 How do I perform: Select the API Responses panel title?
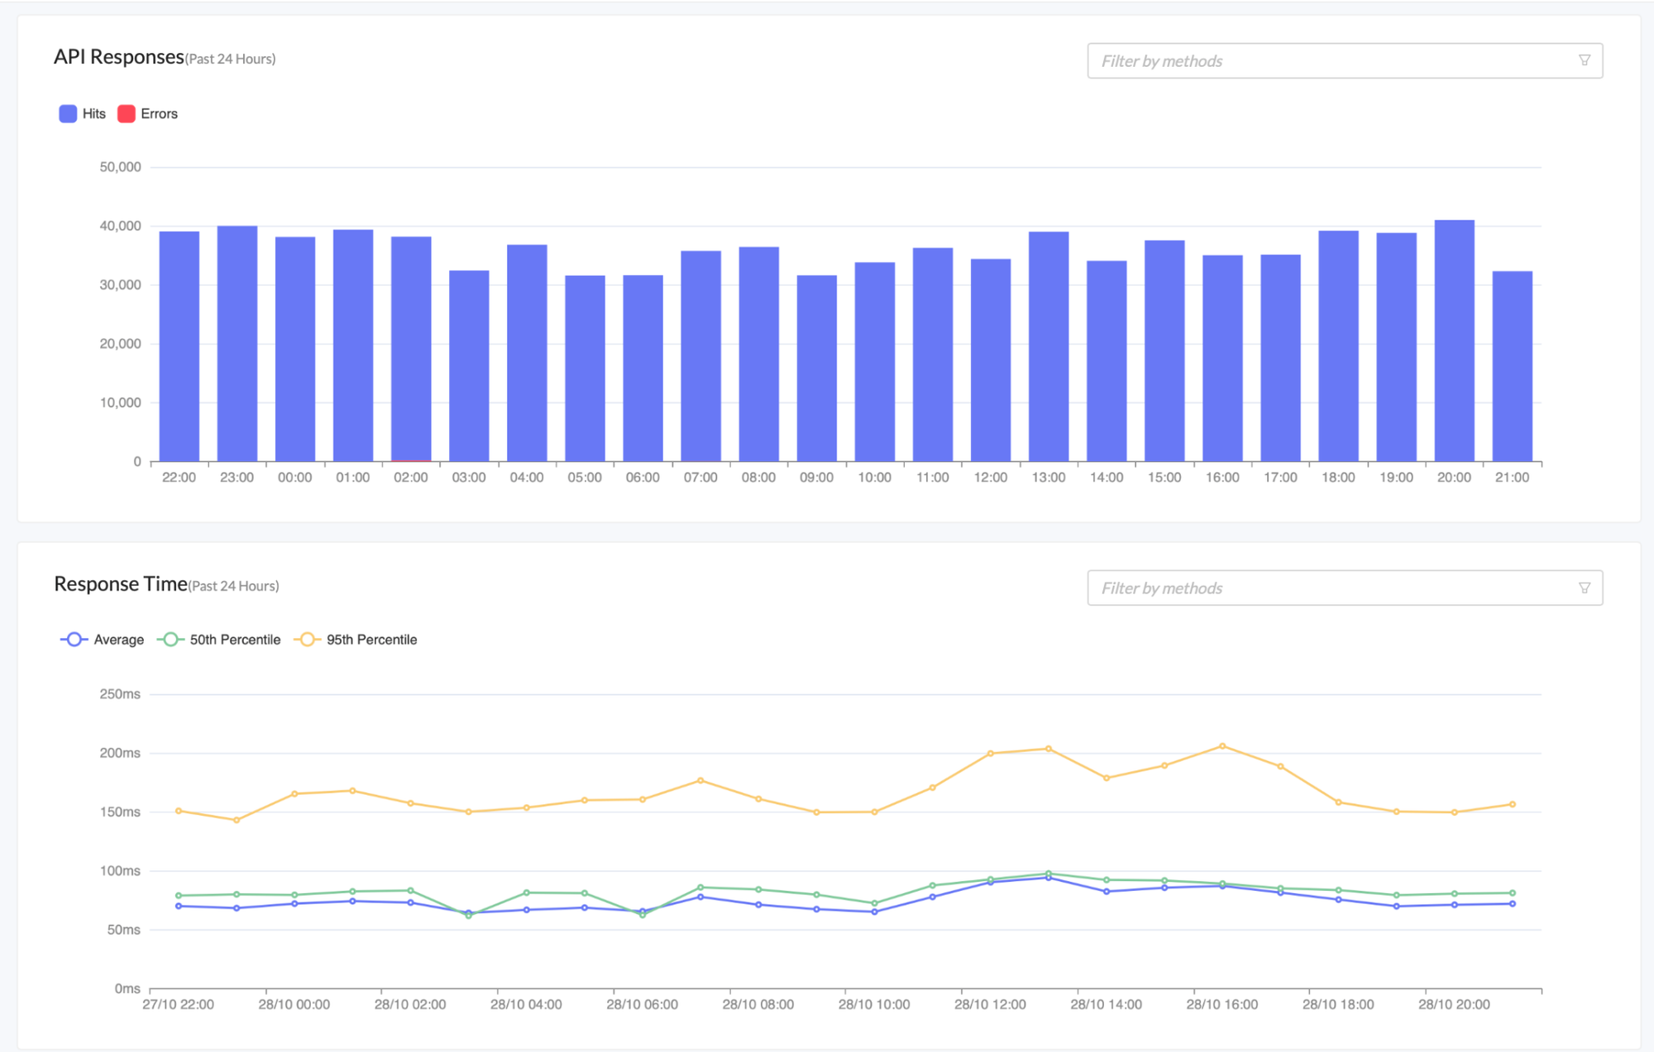click(118, 58)
